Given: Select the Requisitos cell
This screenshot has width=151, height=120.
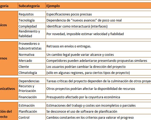Looking at the screenshot, I should (x=32, y=14).
